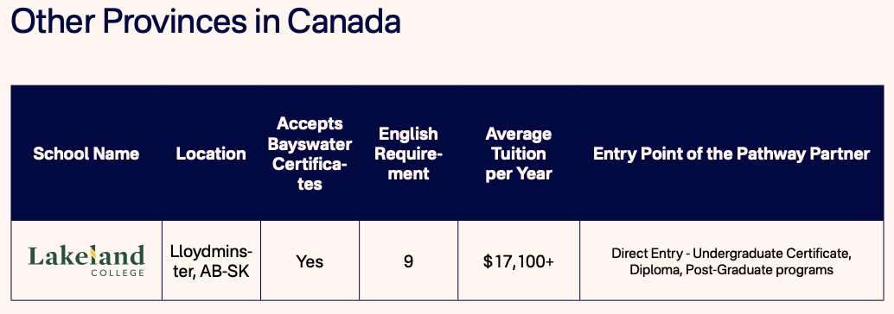Click 'Post-Graduate programs' text in the last cell
The image size is (894, 314).
(759, 270)
